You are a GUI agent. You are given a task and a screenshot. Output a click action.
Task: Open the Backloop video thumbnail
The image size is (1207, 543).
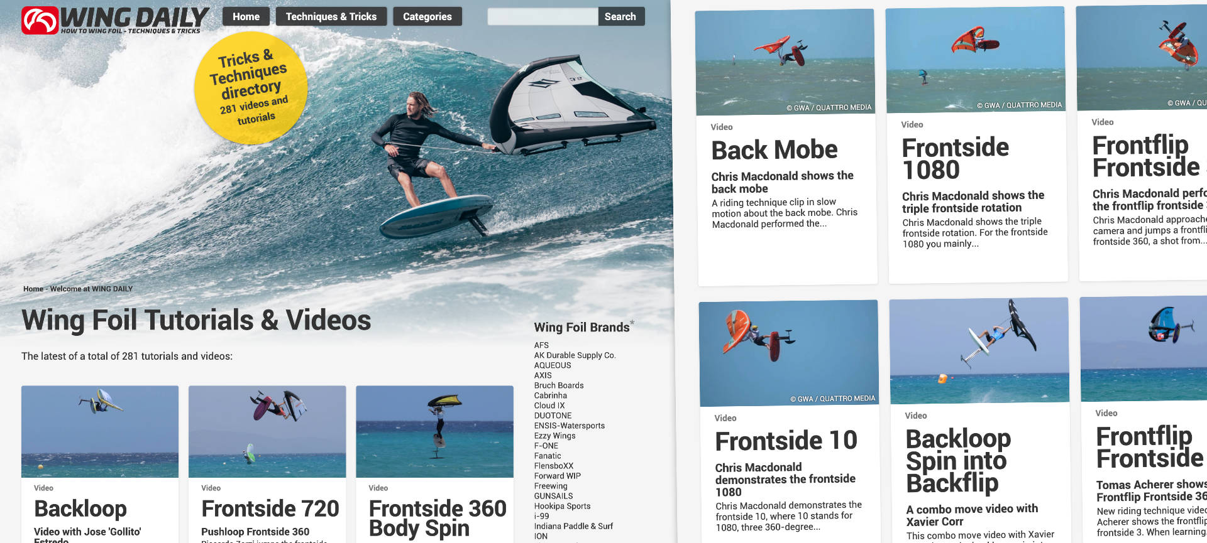(x=100, y=431)
